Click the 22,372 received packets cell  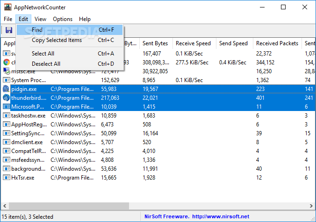point(264,54)
